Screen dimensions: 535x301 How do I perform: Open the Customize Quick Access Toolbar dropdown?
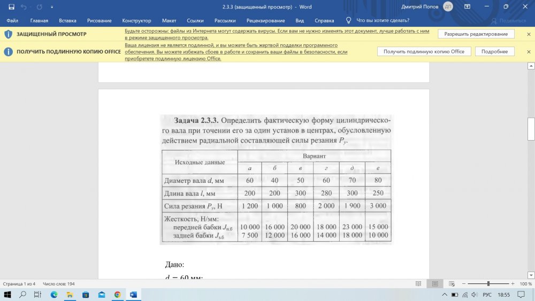point(52,7)
